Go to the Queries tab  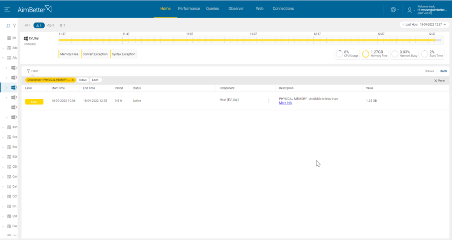click(212, 9)
